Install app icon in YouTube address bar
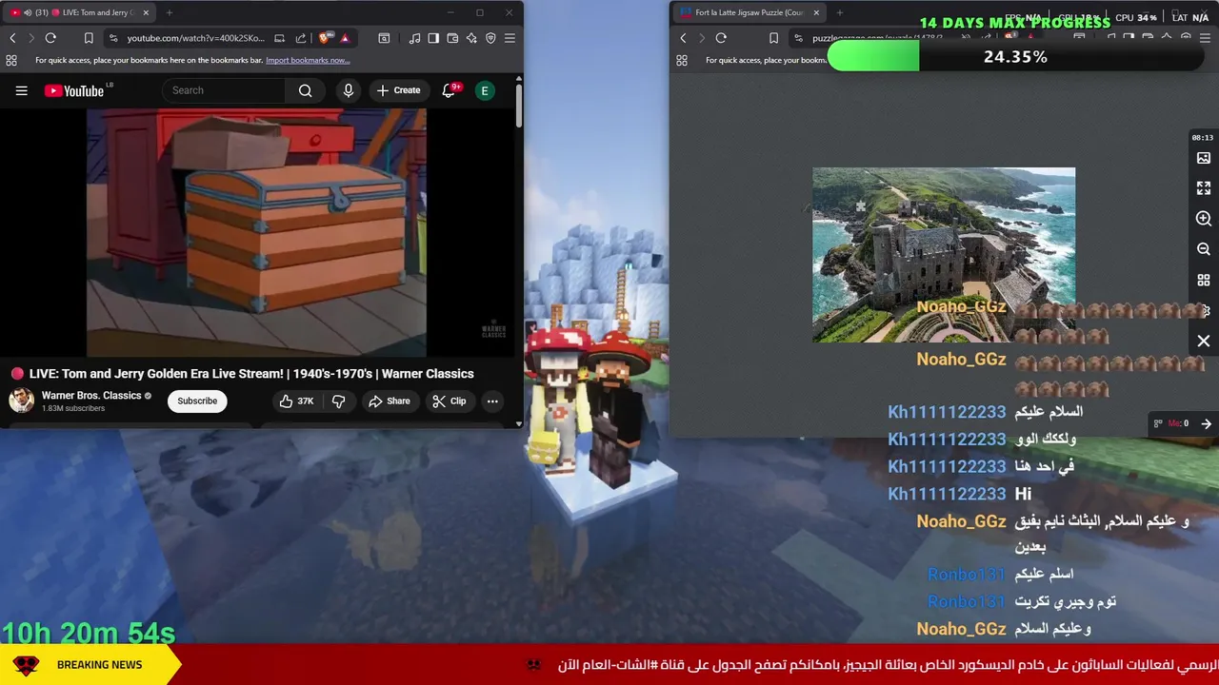The width and height of the screenshot is (1219, 685). 279,38
